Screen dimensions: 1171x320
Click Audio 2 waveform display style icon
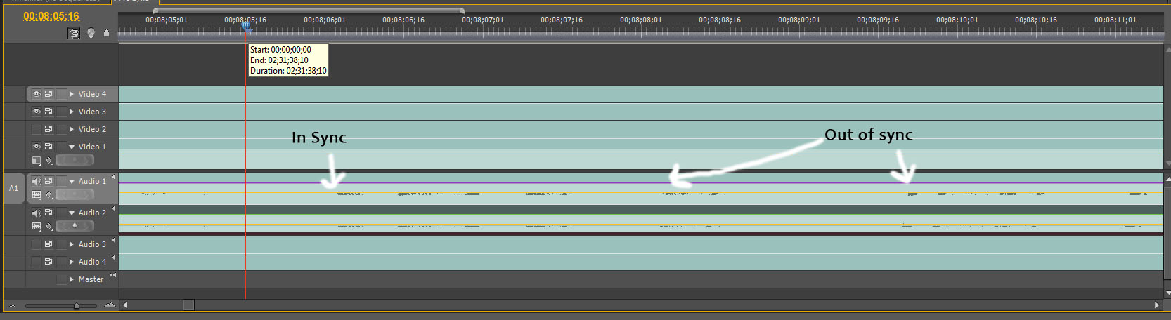pyautogui.click(x=37, y=226)
